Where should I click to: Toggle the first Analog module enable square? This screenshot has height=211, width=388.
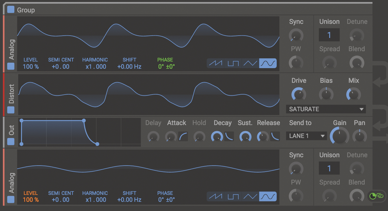click(11, 66)
